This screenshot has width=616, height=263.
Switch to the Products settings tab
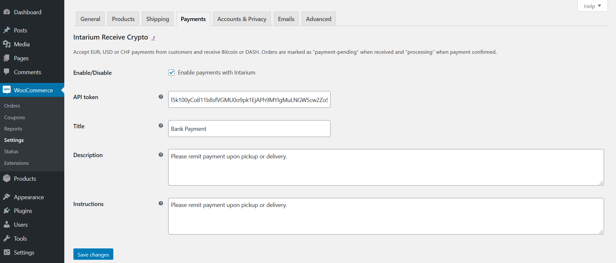(x=123, y=19)
